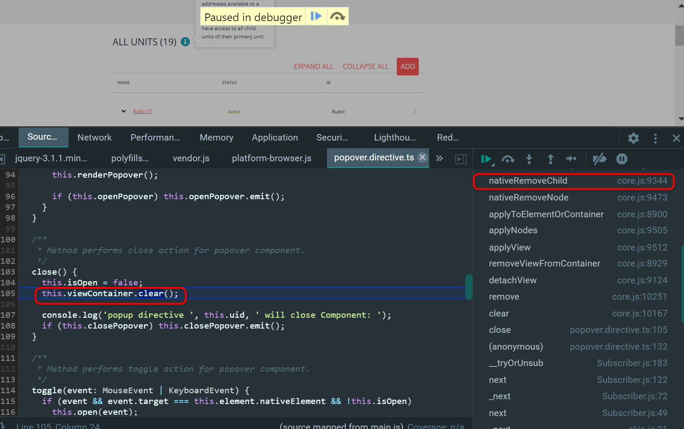Open the Lighthouse panel tab
Viewport: 684px width, 429px height.
395,137
